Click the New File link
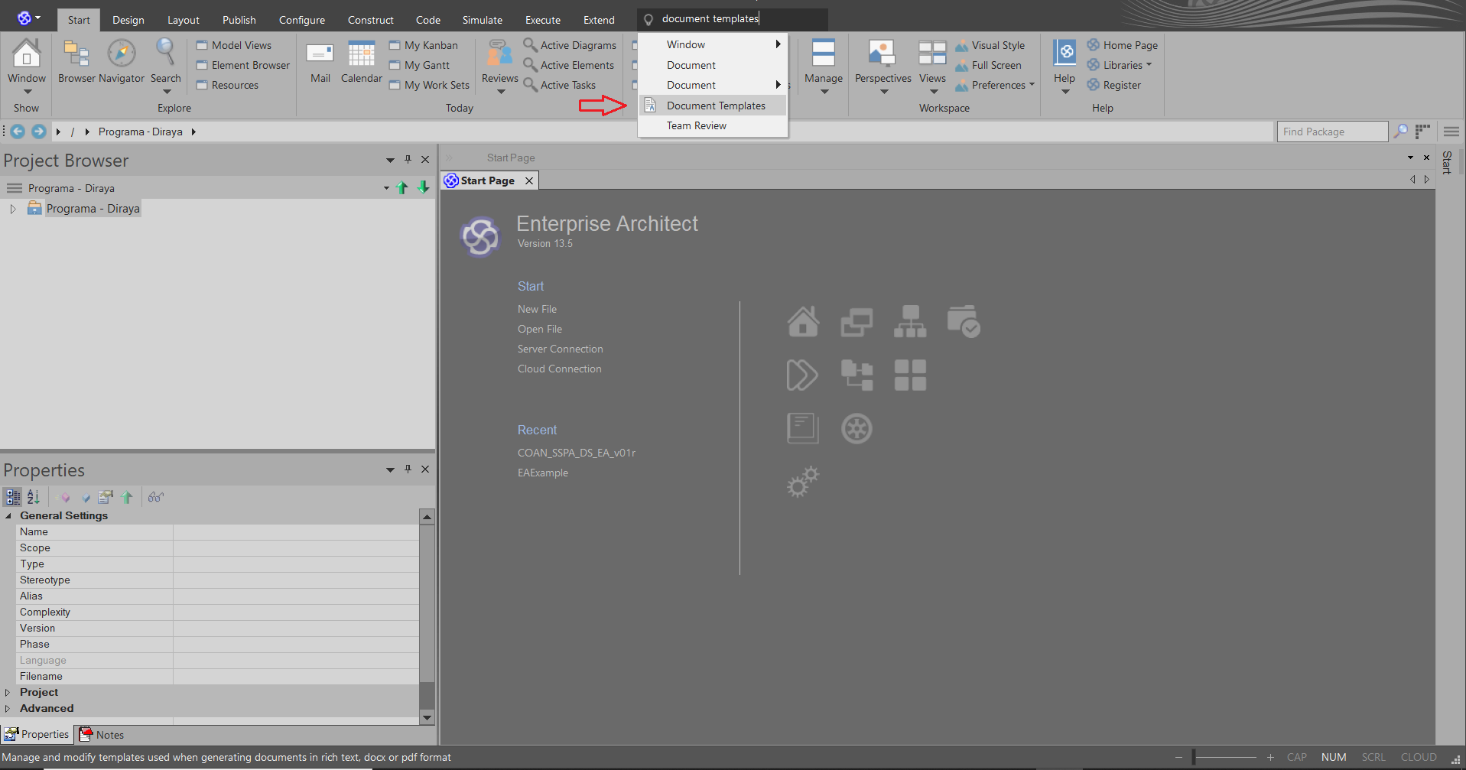The width and height of the screenshot is (1466, 770). pyautogui.click(x=537, y=309)
